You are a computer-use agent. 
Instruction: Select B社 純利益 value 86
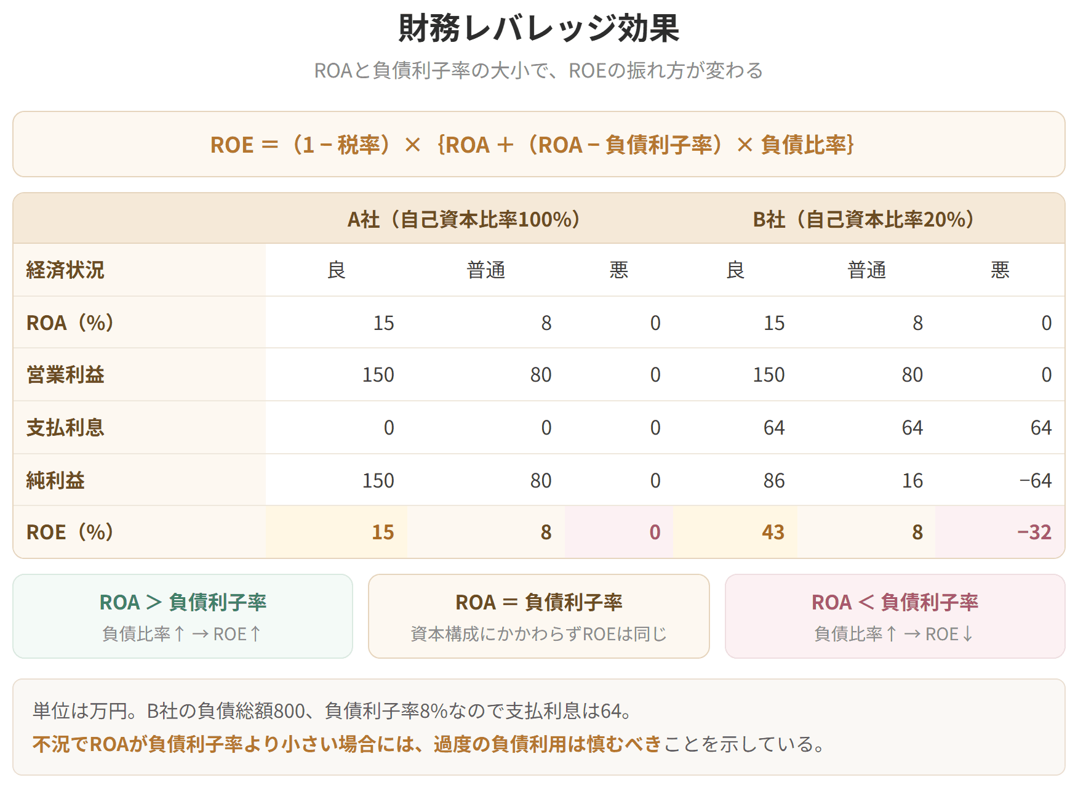(x=774, y=480)
